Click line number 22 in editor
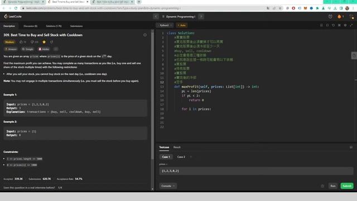 [162, 127]
